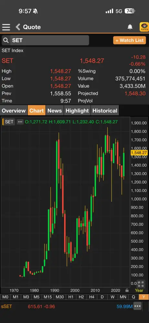Image resolution: width=149 pixels, height=323 pixels.
Task: Tap the -10.28 point change value
Action: pos(138,57)
